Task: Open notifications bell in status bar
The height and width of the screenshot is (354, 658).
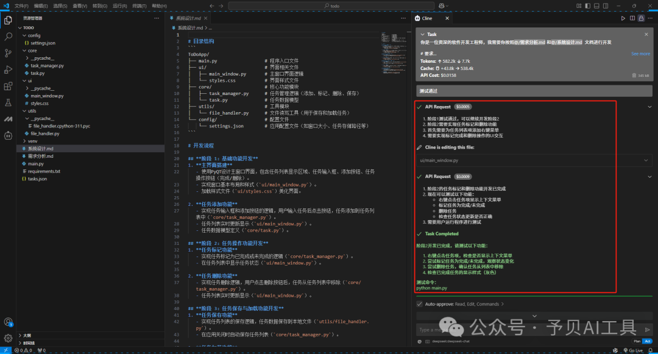Action: 651,350
